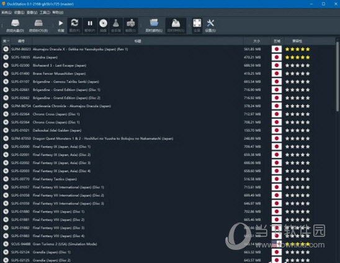Select Brigandine - Gensou Tairiku Senki title

tap(66, 81)
